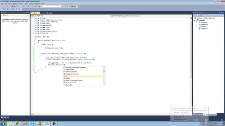The width and height of the screenshot is (225, 126).
Task: Start debugging with the green play icon
Action: click(35, 7)
